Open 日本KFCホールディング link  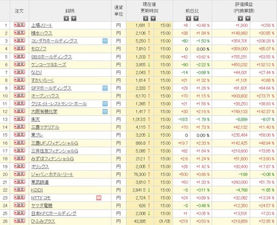54,213
